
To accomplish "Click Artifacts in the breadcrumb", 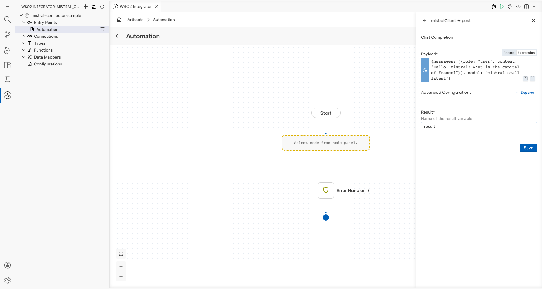I will pyautogui.click(x=135, y=20).
